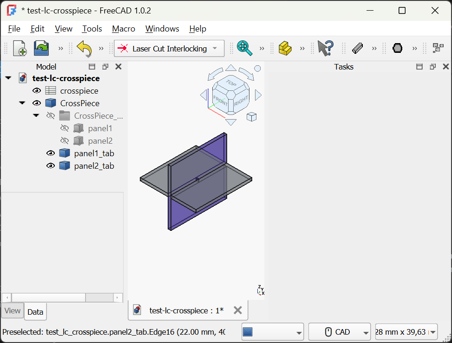Click the black hexagon toolbar icon
Viewport: 452px width, 343px height.
(397, 48)
